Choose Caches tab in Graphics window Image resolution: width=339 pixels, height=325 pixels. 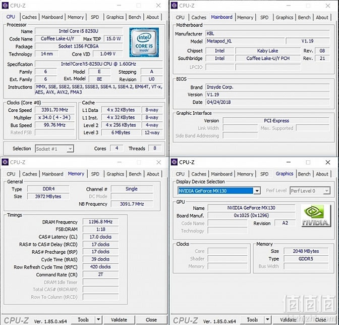(x=199, y=174)
